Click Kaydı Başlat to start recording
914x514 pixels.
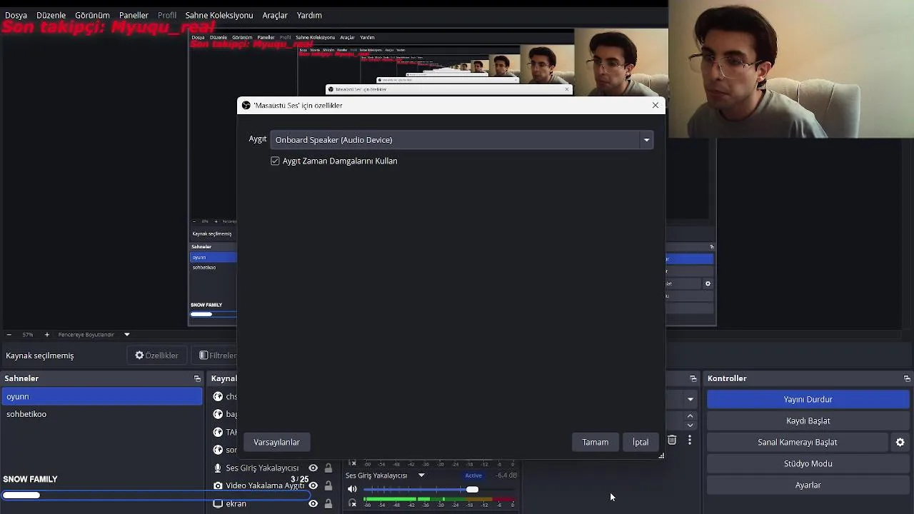click(808, 420)
